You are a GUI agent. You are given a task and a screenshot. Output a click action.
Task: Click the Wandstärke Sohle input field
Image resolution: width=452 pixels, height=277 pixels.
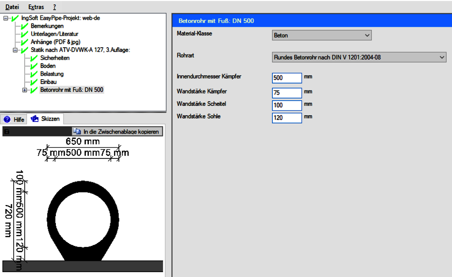pyautogui.click(x=286, y=118)
